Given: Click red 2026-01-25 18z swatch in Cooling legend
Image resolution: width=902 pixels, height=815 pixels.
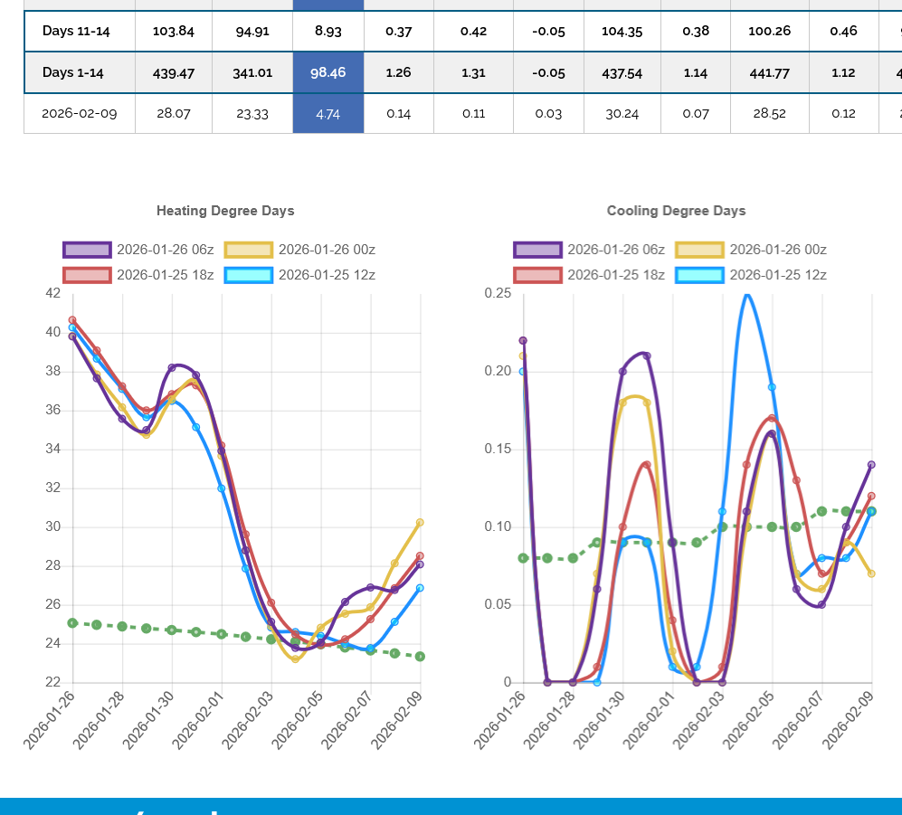Looking at the screenshot, I should [x=538, y=275].
